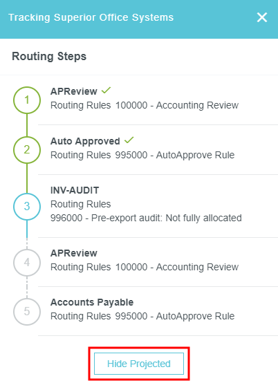Close the Tracking Superior Office Systems panel
The image size is (278, 392).
262,17
